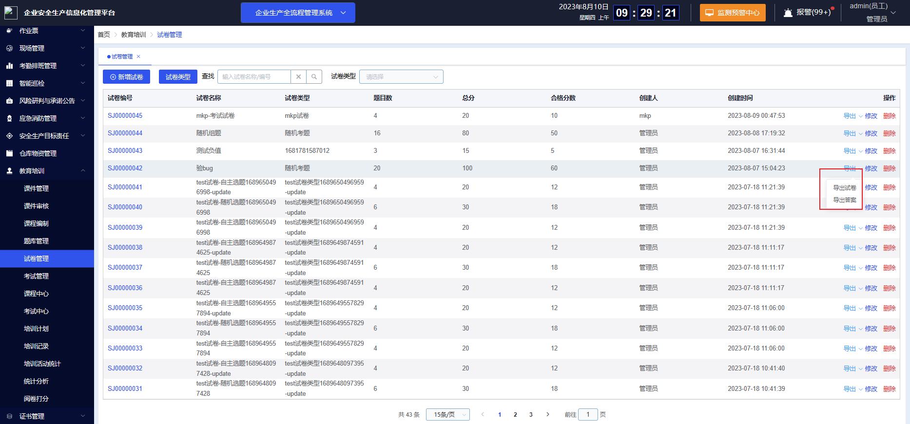Open 导出 dropdown for SJ00000045
Viewport: 910px width, 424px height.
click(853, 116)
